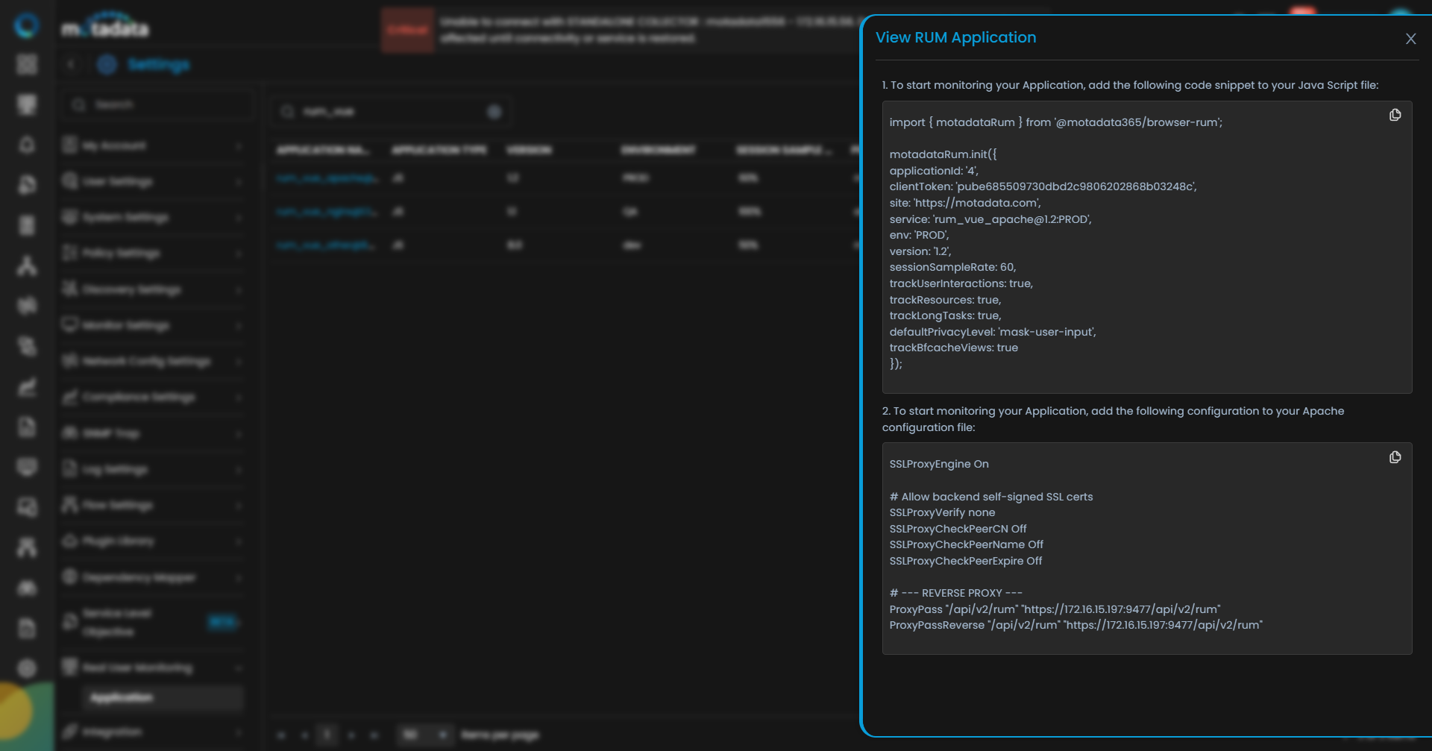Open the SNMP Trap menu item
Screen dimensions: 1432x751
click(112, 433)
